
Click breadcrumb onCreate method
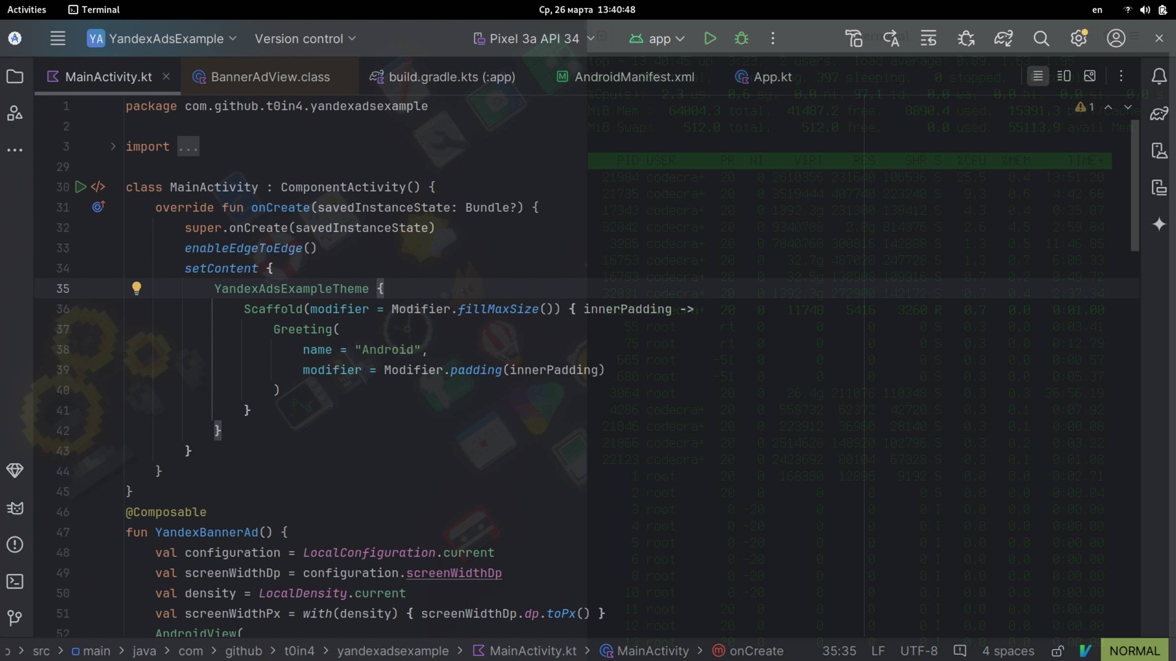click(x=748, y=651)
